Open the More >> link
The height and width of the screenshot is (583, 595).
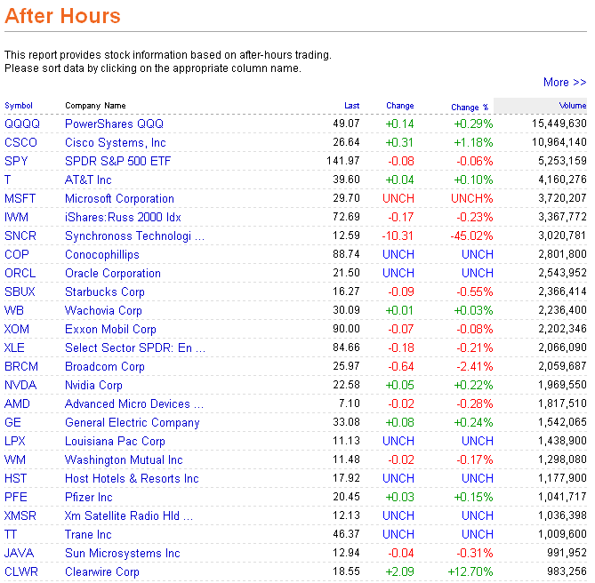pyautogui.click(x=564, y=83)
